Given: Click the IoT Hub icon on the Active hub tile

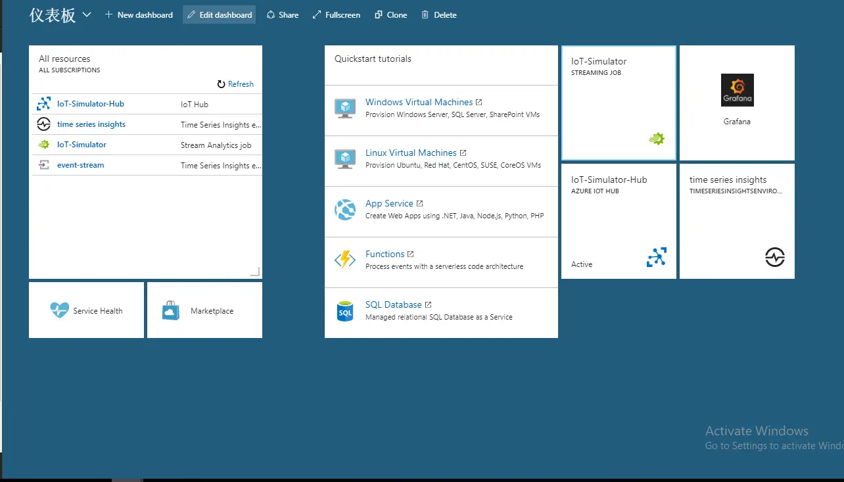Looking at the screenshot, I should [655, 257].
